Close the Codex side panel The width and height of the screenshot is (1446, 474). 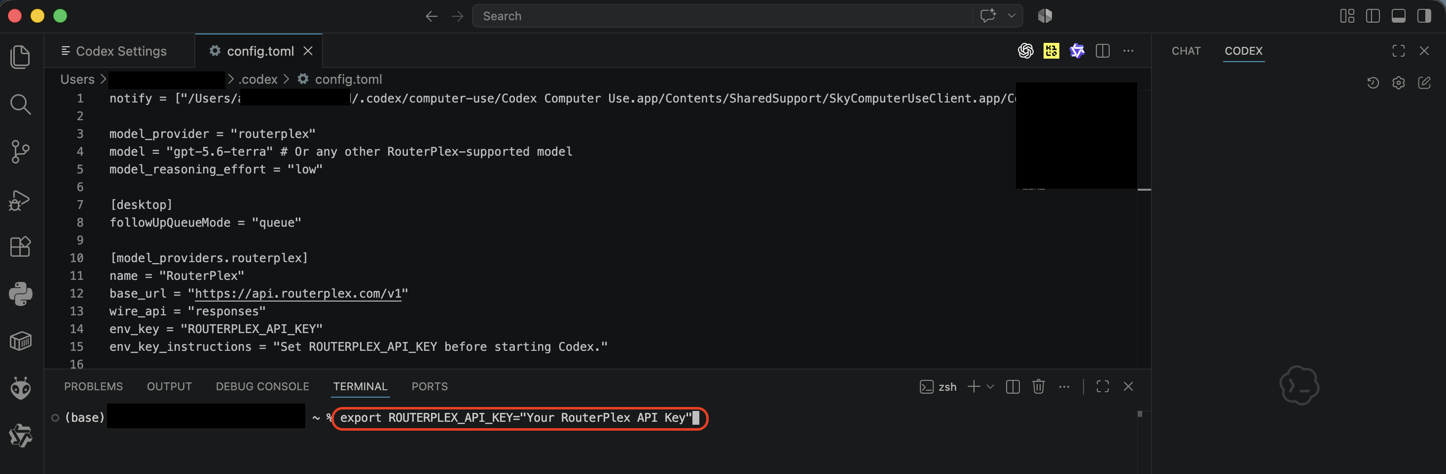click(x=1424, y=51)
